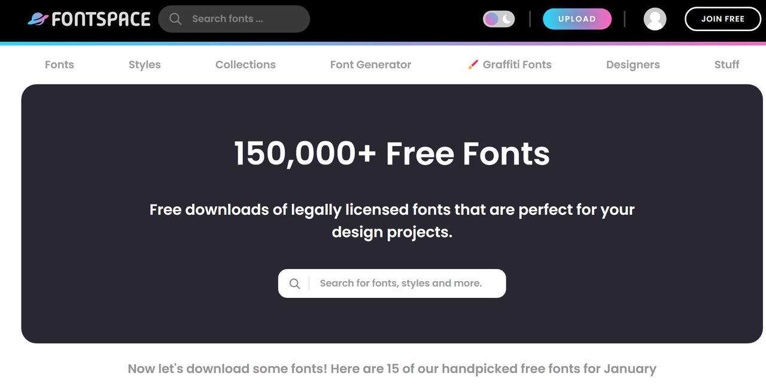Go to the Font Generator page
Image resolution: width=766 pixels, height=384 pixels.
(370, 65)
